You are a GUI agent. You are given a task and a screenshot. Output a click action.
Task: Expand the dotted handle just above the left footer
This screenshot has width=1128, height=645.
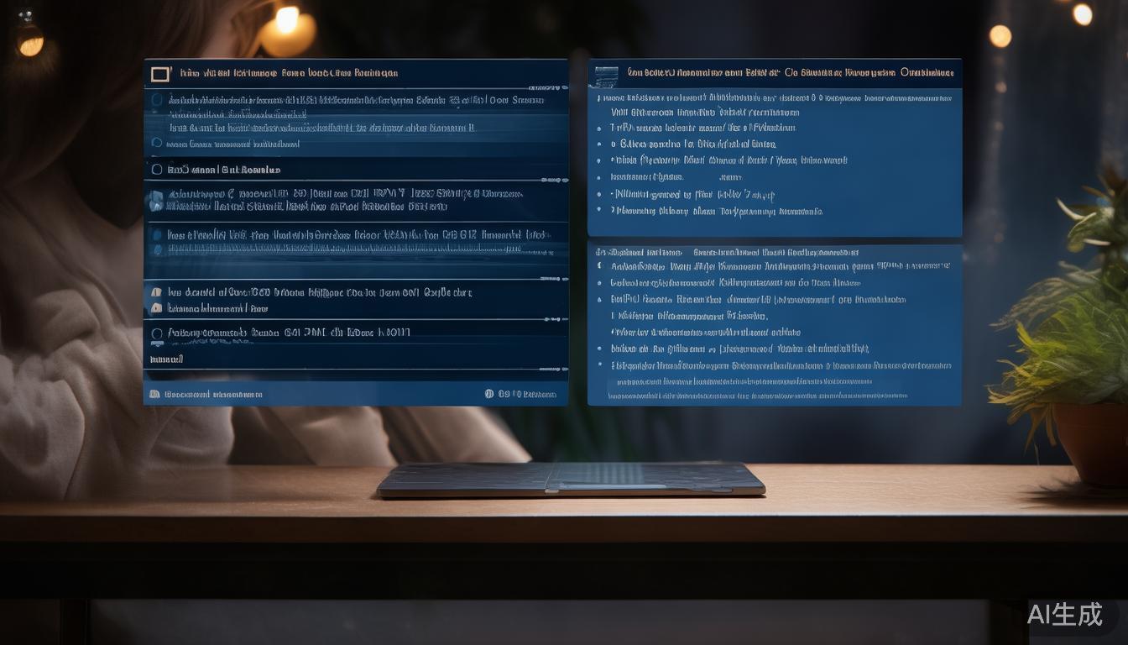coord(554,370)
